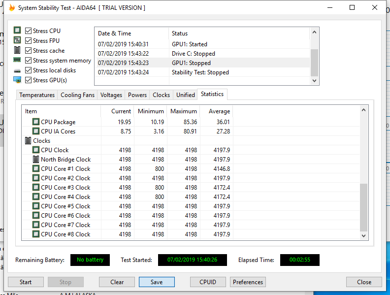Open Preferences
Screen dimensions: 390x295
[248, 282]
